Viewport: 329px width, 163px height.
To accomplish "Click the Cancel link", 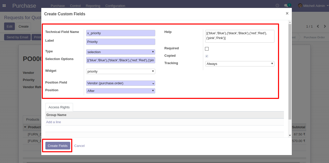I will pyautogui.click(x=79, y=146).
